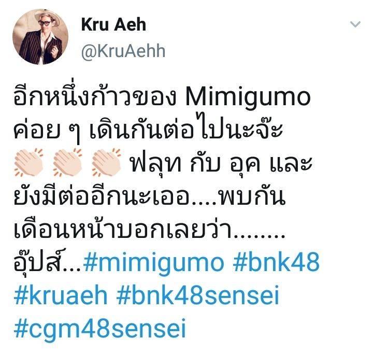Click the last clapping hands emoji

pyautogui.click(x=106, y=162)
